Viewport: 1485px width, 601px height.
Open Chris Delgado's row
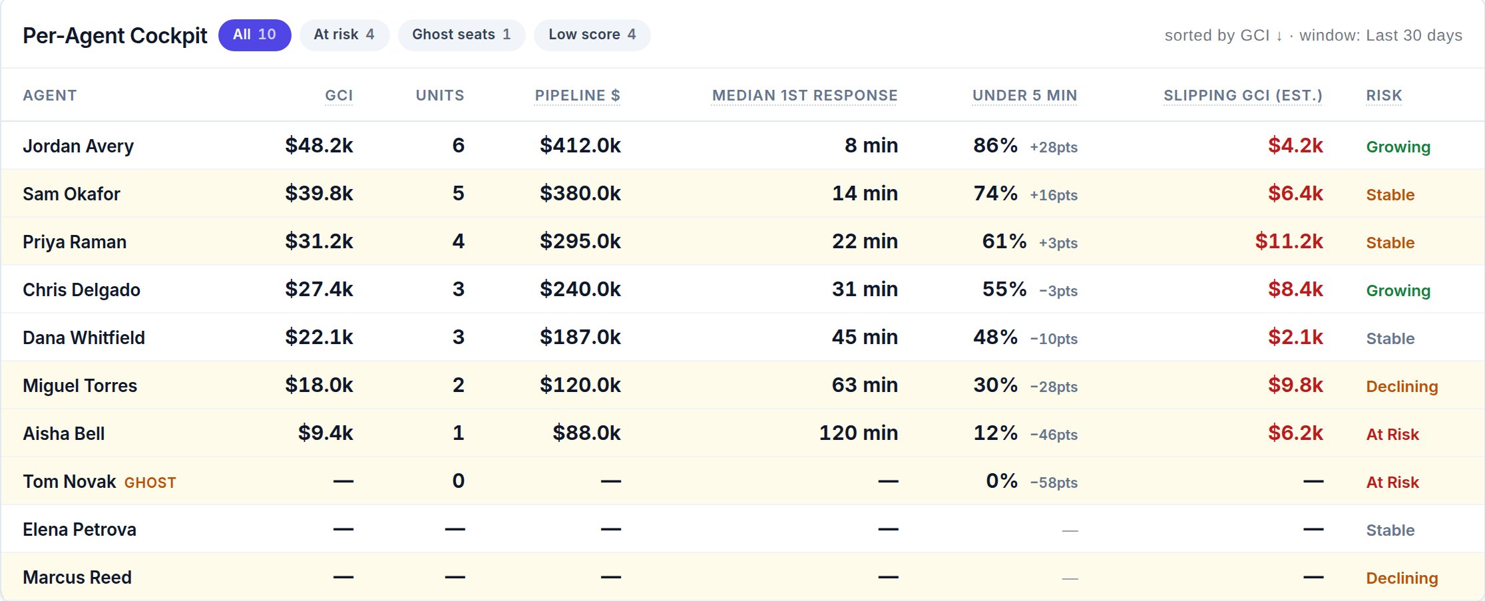click(x=742, y=290)
